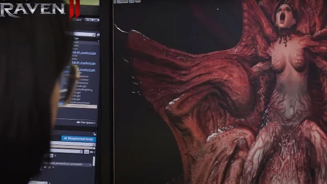The width and height of the screenshot is (327, 184).
Task: Click the component search magnifier icon
Action: click(x=94, y=144)
